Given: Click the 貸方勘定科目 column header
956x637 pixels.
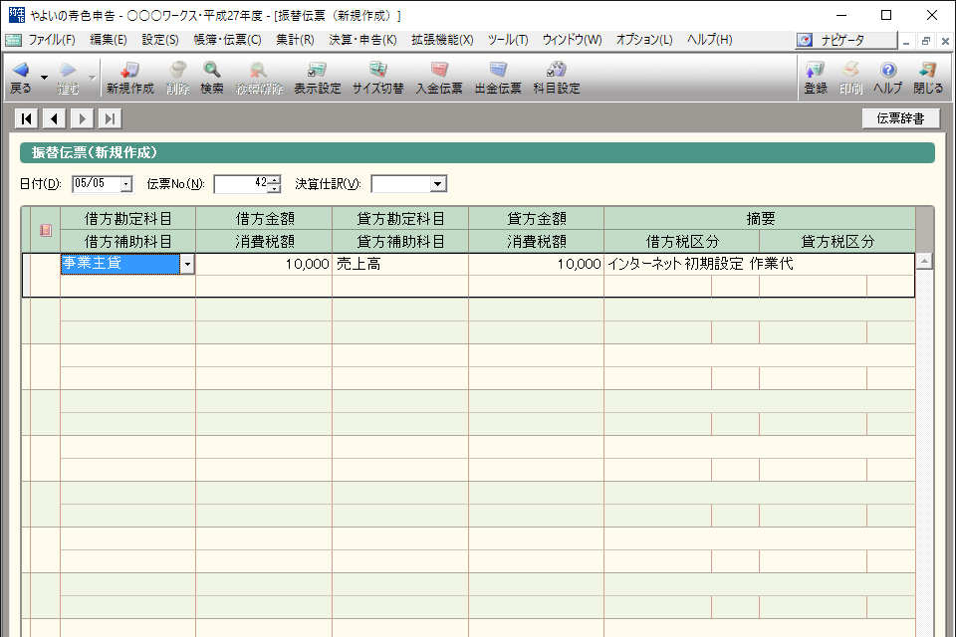Looking at the screenshot, I should (400, 218).
